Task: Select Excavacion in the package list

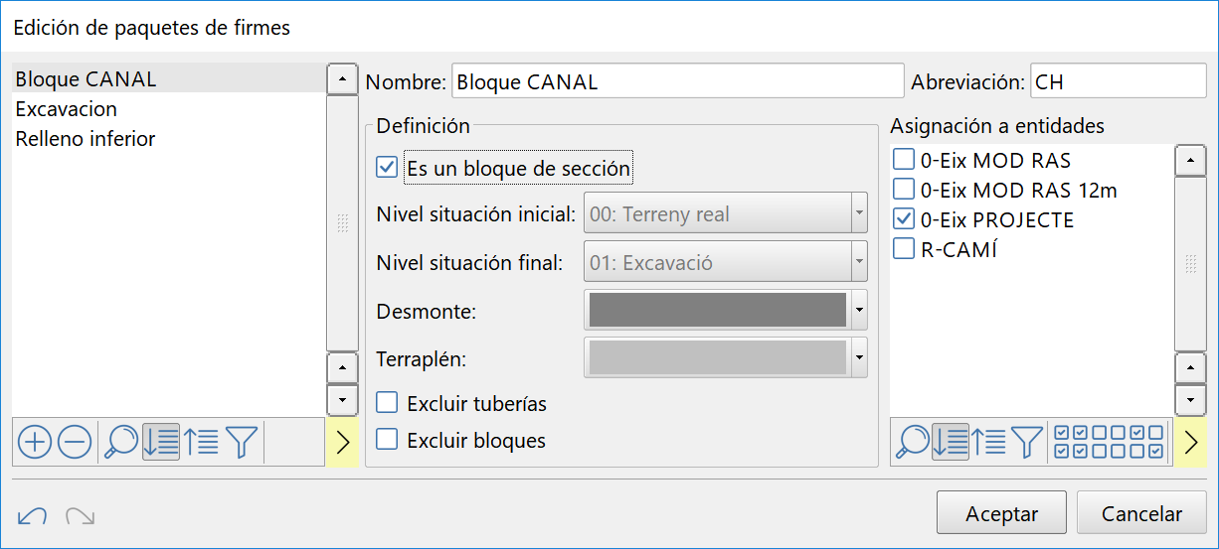Action: (67, 109)
